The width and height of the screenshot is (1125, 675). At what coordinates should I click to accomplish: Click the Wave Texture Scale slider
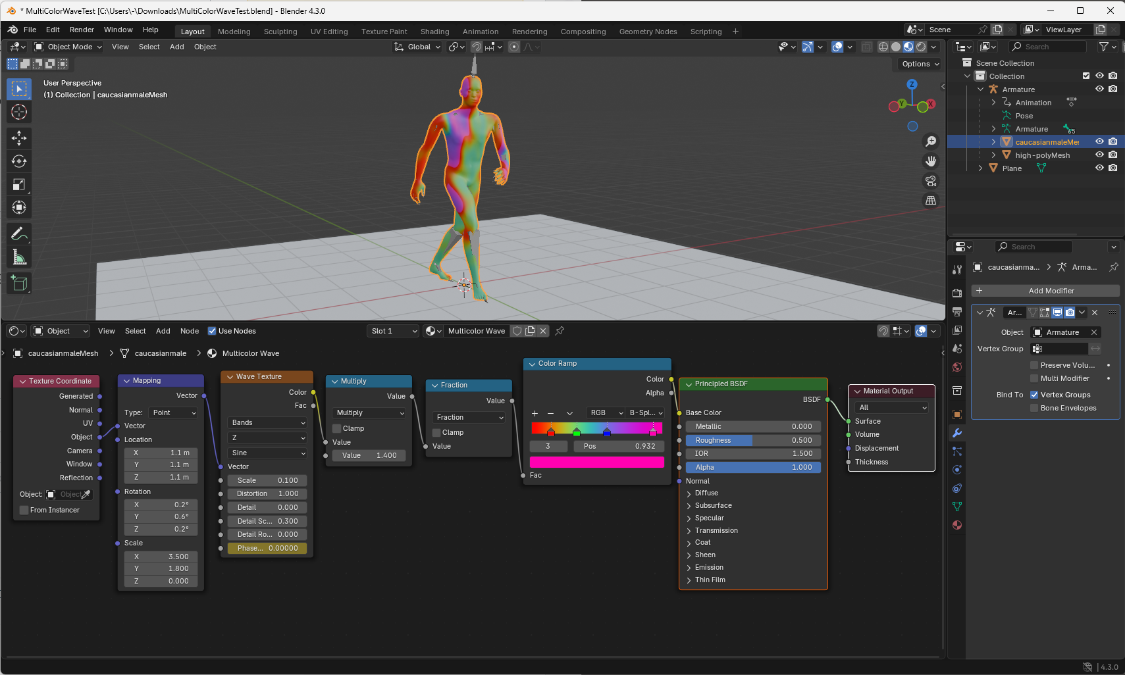point(267,480)
